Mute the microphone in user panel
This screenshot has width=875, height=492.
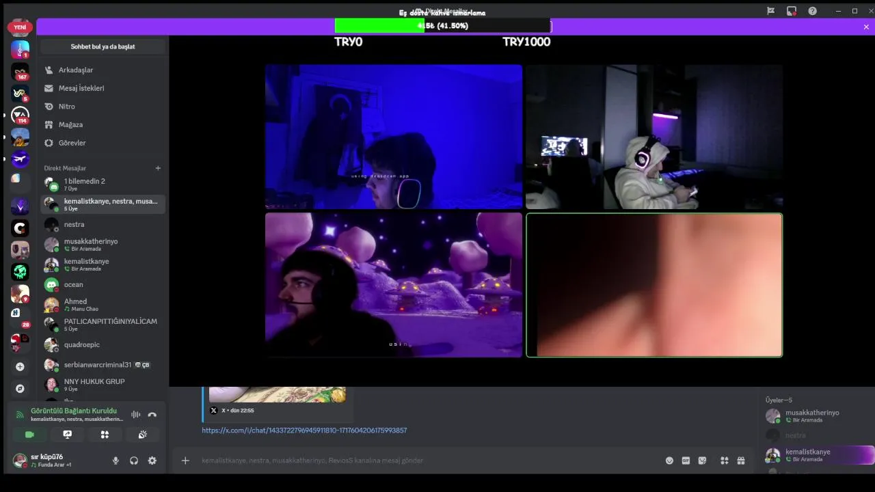(116, 461)
